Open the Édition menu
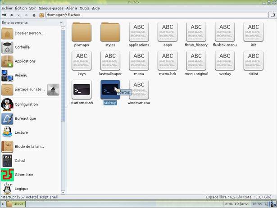The height and width of the screenshot is (208, 277). pos(21,8)
